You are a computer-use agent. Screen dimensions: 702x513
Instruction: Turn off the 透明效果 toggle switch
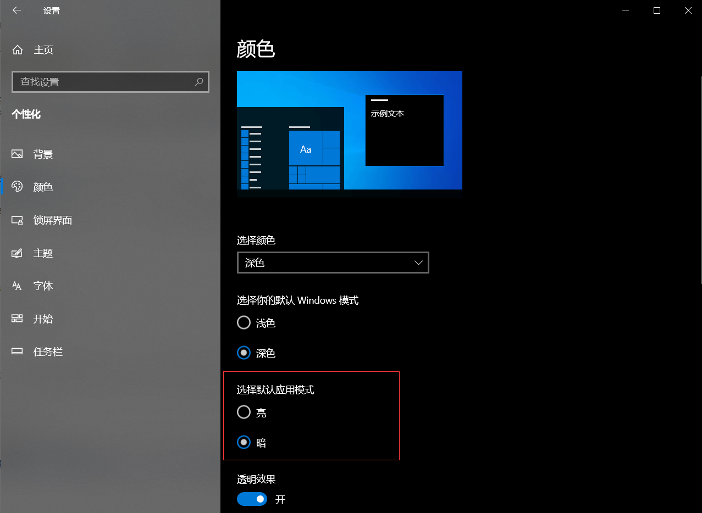pyautogui.click(x=252, y=499)
